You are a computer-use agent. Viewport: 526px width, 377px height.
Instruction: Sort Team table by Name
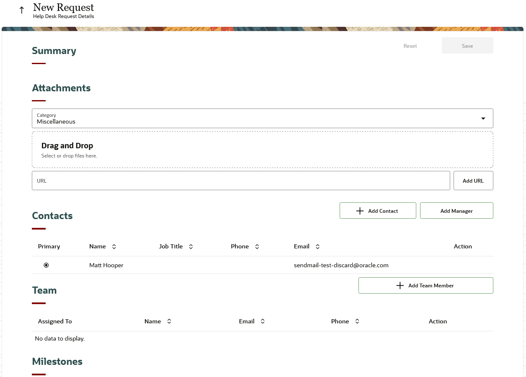coord(169,321)
